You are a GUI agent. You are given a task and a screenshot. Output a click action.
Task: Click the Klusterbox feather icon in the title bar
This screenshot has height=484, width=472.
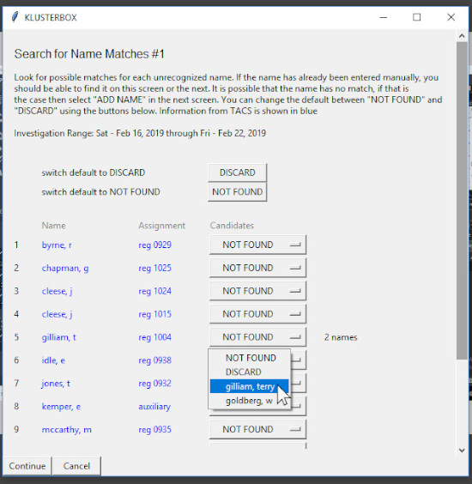(x=15, y=17)
